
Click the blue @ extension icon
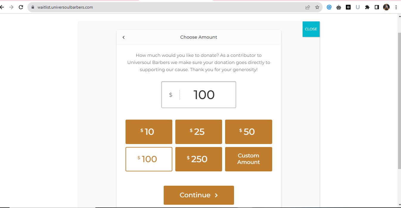coord(329,7)
